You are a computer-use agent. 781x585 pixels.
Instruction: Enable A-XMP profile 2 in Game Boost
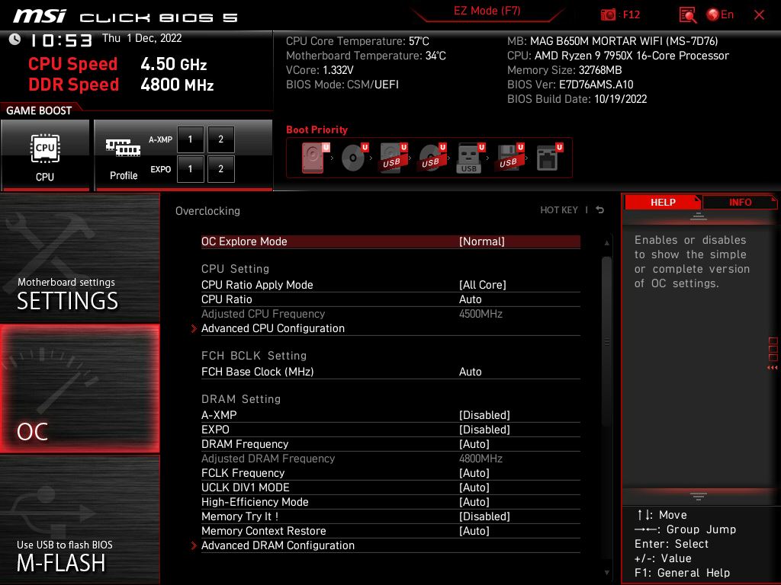pos(220,139)
